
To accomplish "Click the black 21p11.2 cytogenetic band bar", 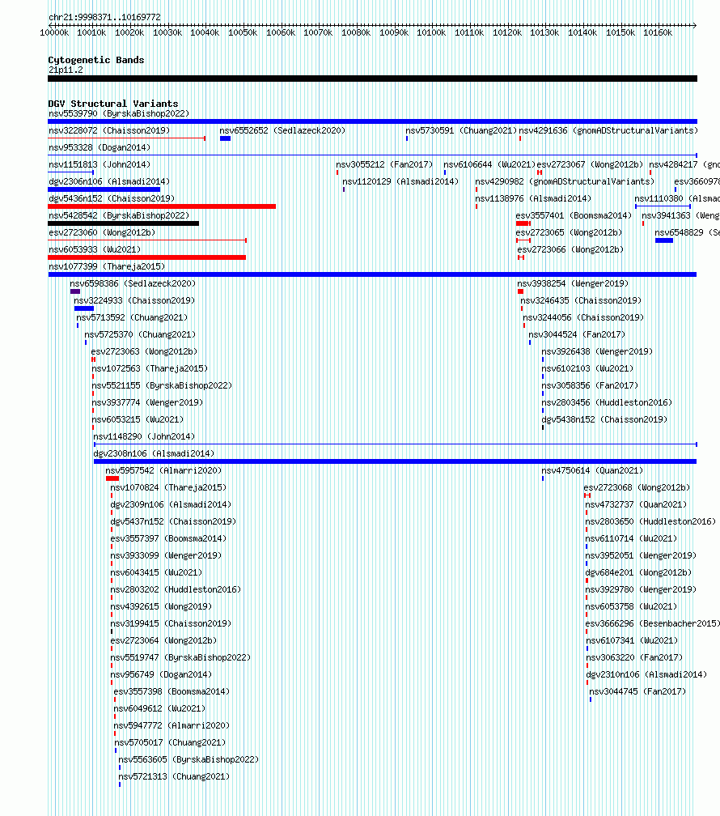I will [372, 79].
